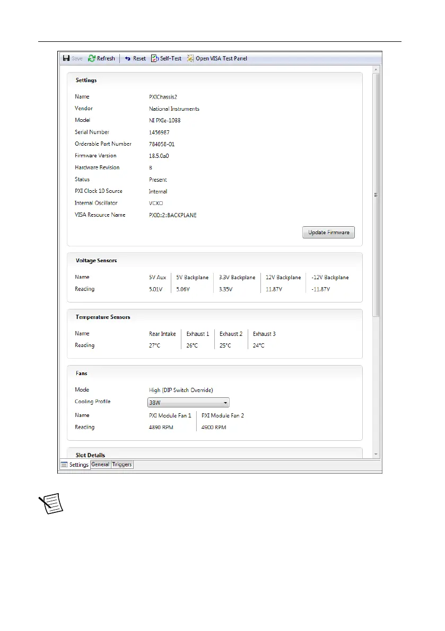Click the Settings section heading

point(86,80)
